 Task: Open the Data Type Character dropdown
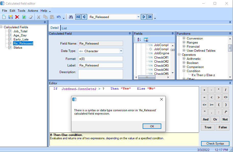(121, 51)
